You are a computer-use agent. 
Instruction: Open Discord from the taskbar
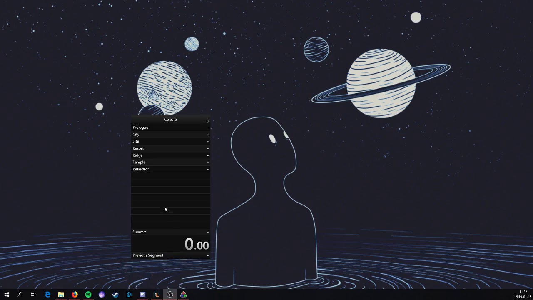pyautogui.click(x=142, y=295)
